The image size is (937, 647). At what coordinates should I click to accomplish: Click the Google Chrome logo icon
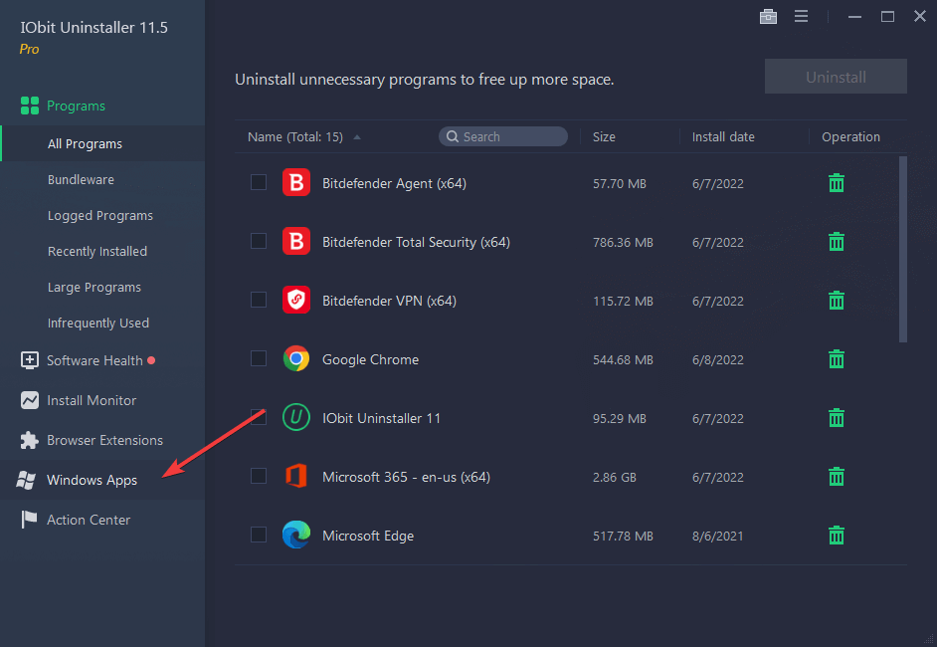295,358
